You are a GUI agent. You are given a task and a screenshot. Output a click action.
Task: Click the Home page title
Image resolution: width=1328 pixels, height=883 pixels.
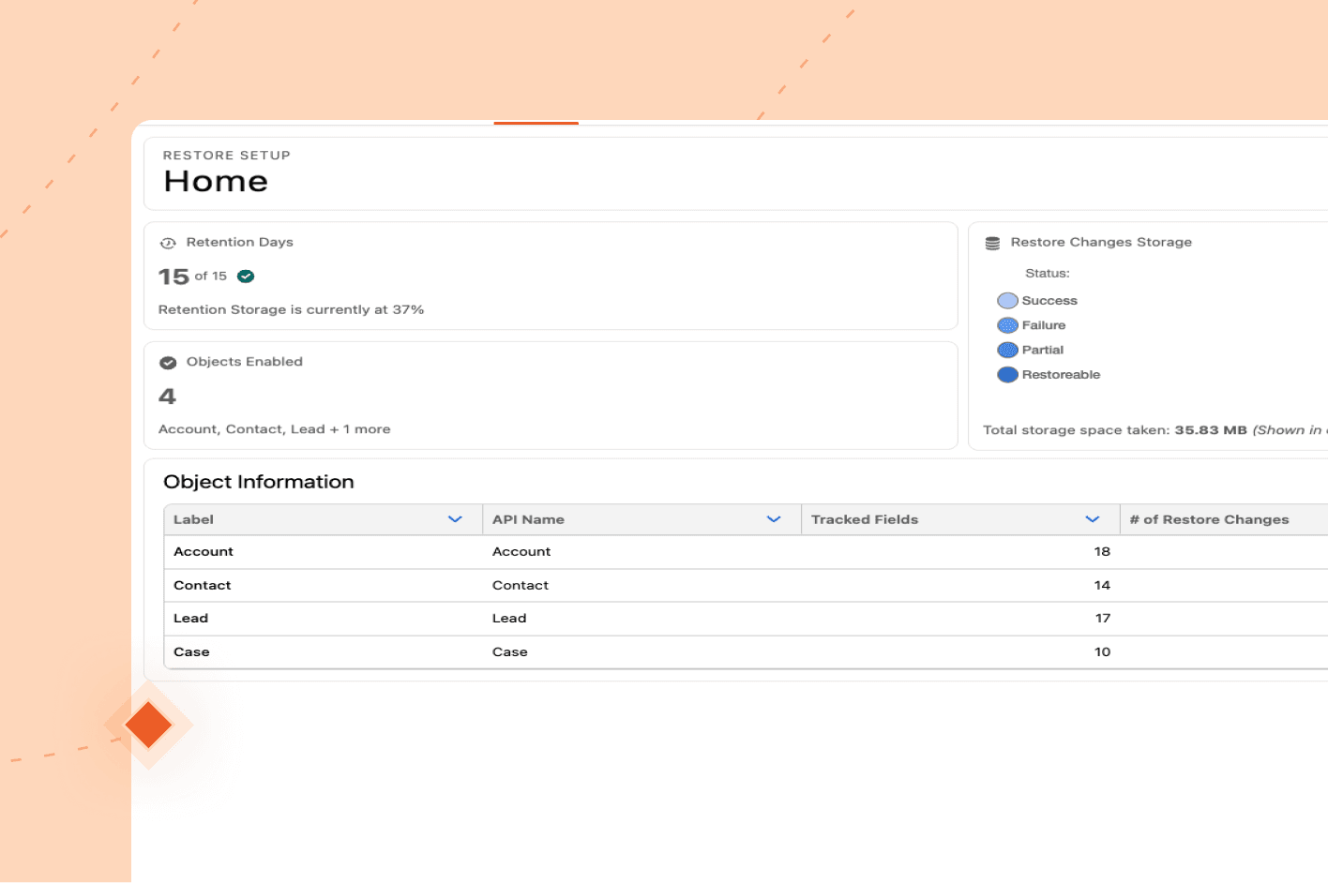point(216,181)
